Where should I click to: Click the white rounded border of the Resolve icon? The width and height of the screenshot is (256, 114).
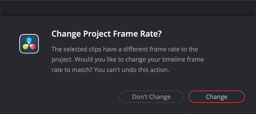tap(20, 44)
